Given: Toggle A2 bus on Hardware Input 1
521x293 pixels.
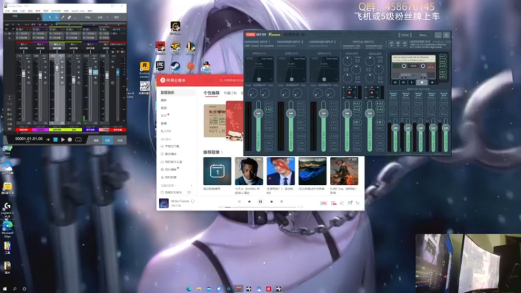Looking at the screenshot, I should pos(268,109).
